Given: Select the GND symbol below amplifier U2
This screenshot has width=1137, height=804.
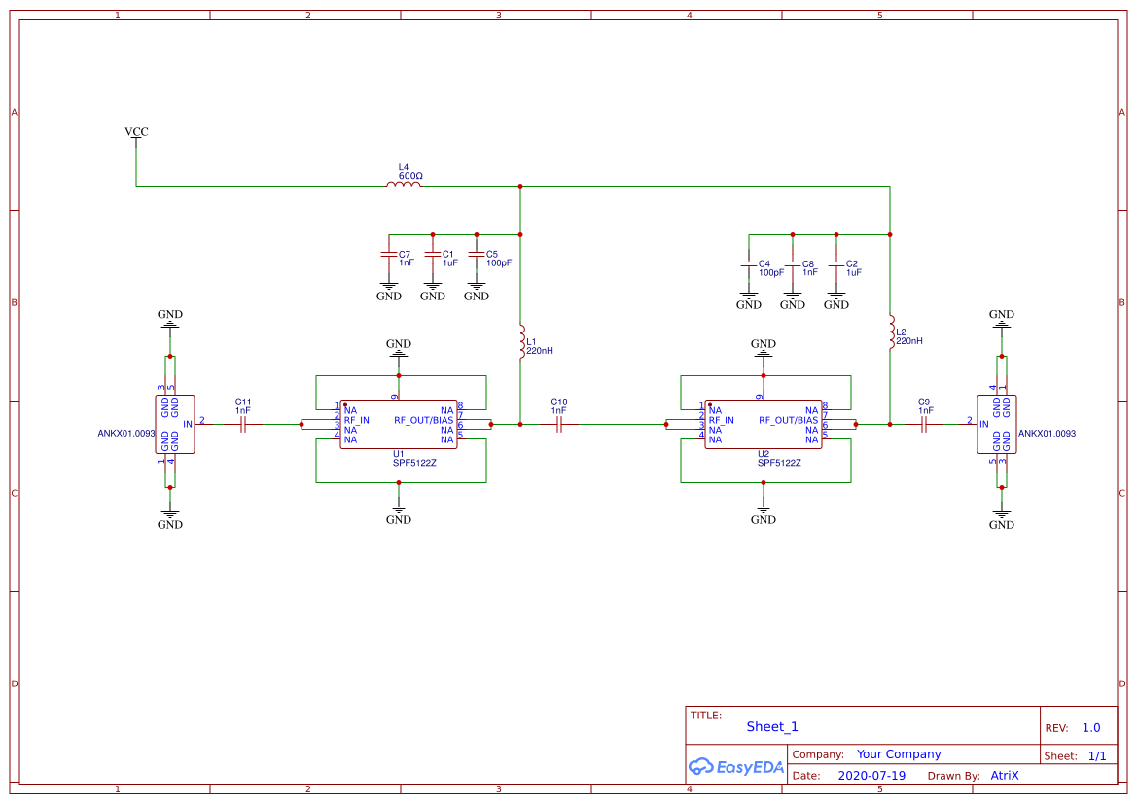Looking at the screenshot, I should point(763,508).
